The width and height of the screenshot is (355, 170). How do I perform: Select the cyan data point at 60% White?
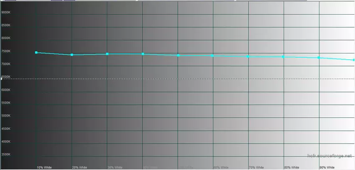pyautogui.click(x=213, y=56)
